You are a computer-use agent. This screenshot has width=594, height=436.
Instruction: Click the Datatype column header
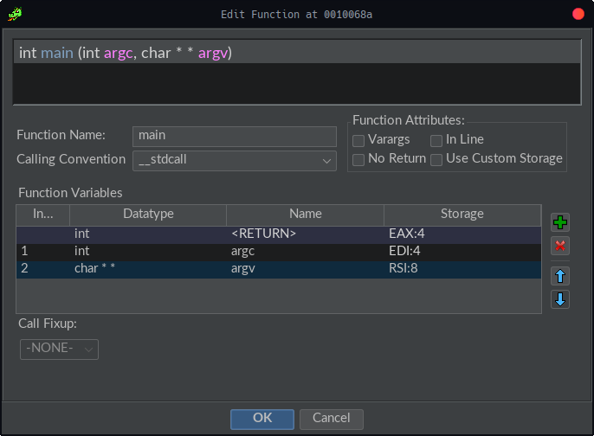(x=148, y=215)
